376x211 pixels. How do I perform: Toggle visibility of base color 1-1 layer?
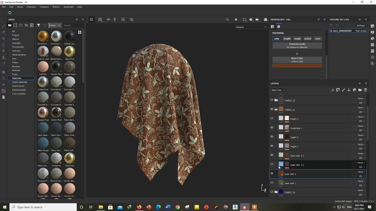(x=272, y=164)
